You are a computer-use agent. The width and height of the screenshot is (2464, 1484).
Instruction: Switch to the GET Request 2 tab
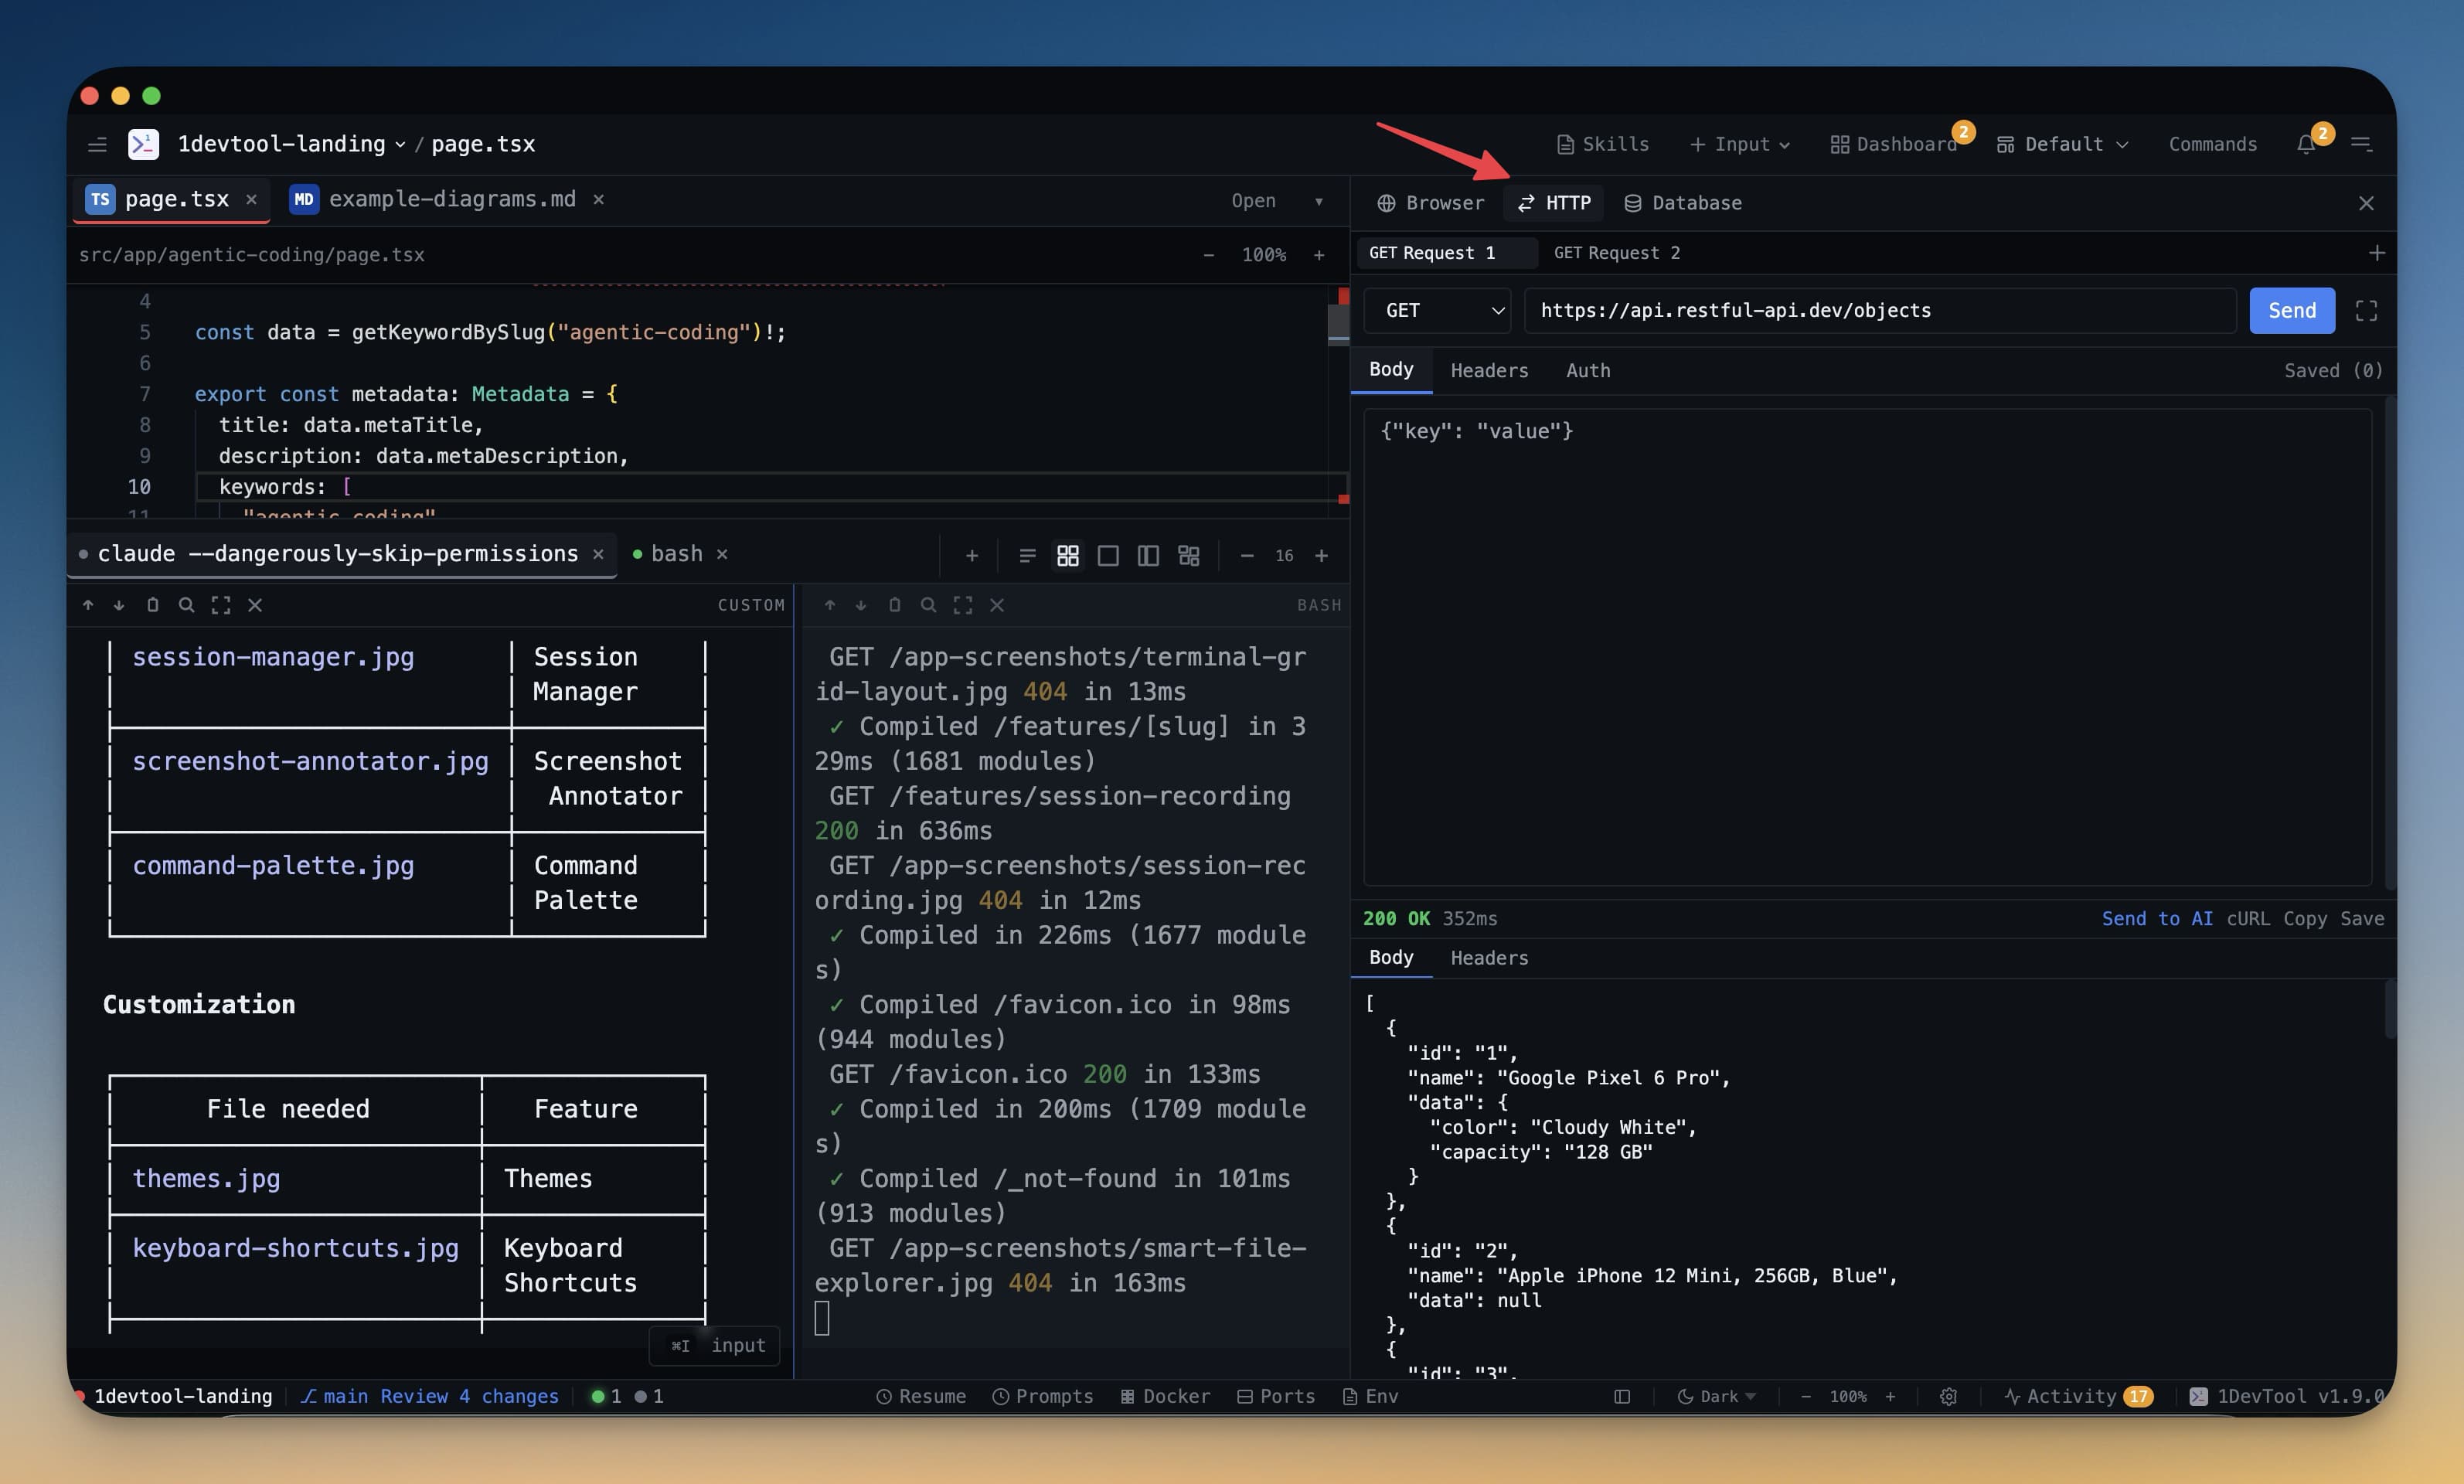(x=1616, y=252)
